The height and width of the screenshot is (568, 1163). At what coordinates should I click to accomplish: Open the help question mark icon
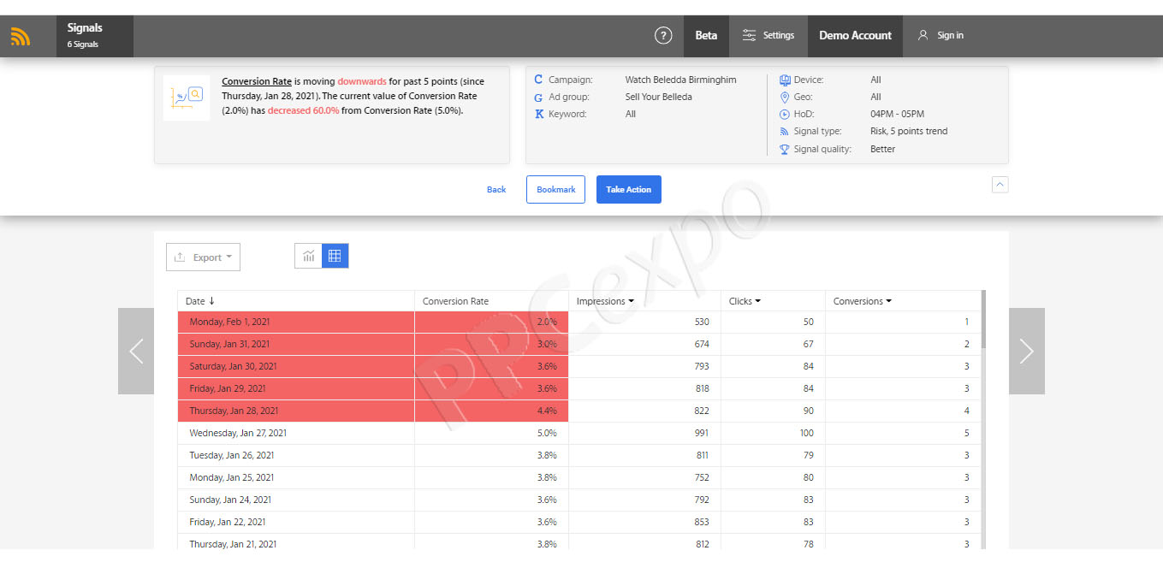(x=663, y=36)
